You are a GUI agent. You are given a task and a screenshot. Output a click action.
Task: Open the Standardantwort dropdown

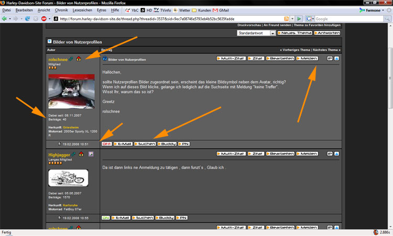pyautogui.click(x=256, y=33)
